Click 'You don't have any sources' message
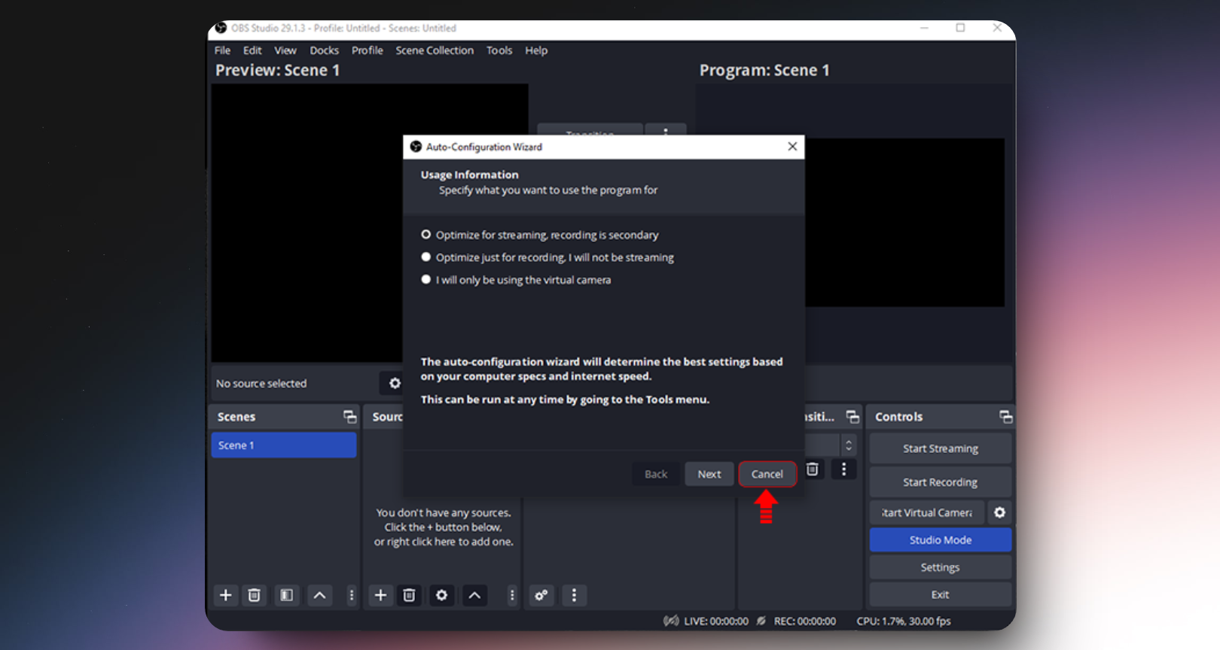1220x650 pixels. (x=444, y=527)
